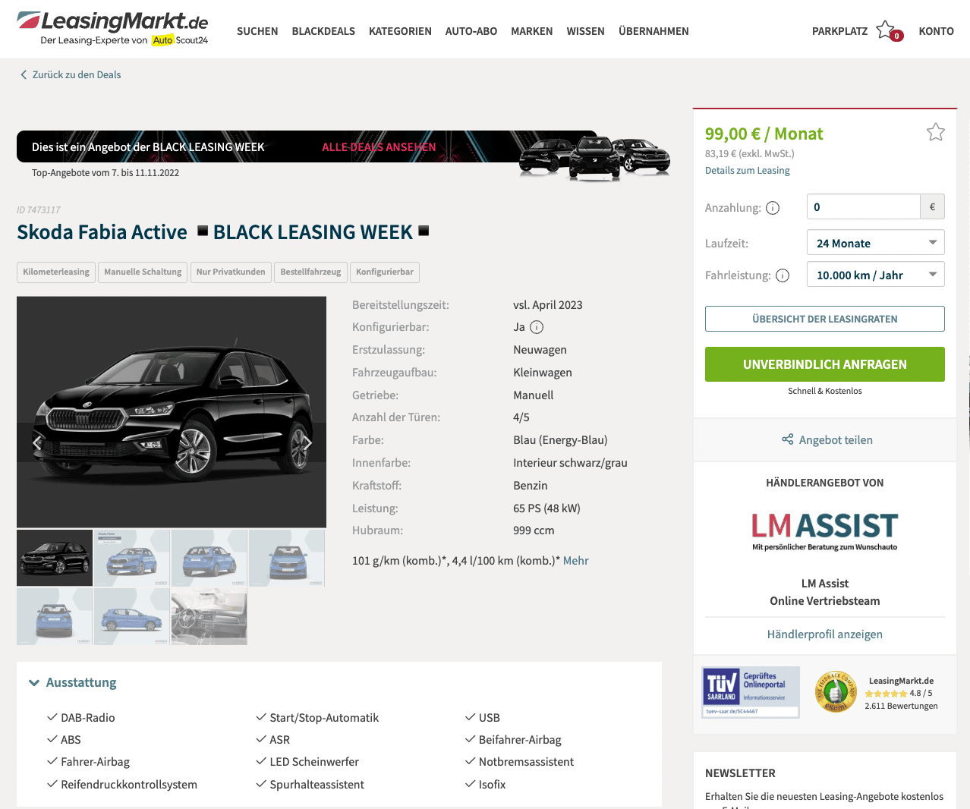Click info icon next to Konfigurierbar Ja
The image size is (970, 809).
point(537,327)
